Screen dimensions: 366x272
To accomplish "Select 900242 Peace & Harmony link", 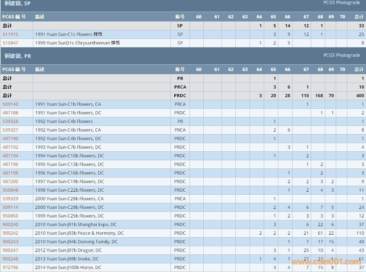I will (x=10, y=233).
